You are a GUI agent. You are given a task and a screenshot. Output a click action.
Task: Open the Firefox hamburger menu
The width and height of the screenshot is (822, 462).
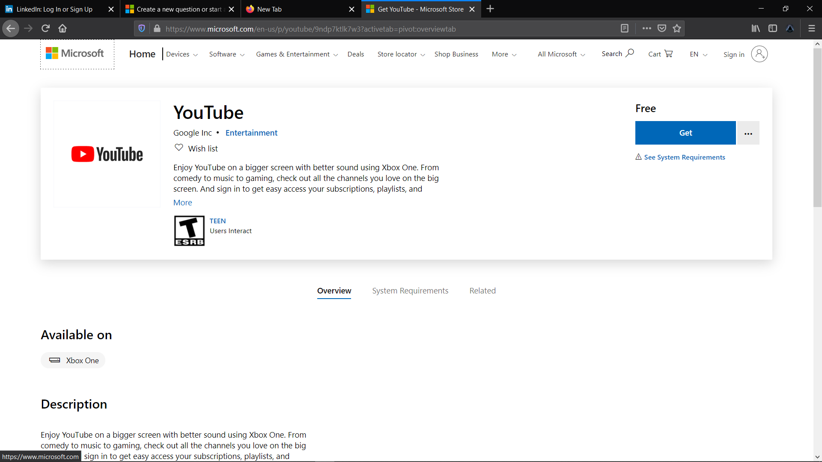click(811, 29)
